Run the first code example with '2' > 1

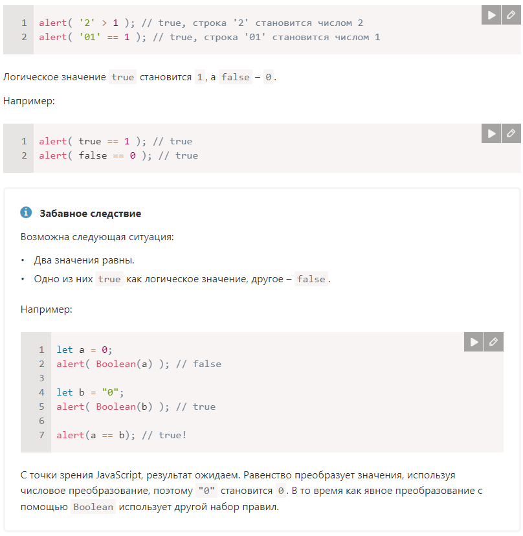point(491,15)
